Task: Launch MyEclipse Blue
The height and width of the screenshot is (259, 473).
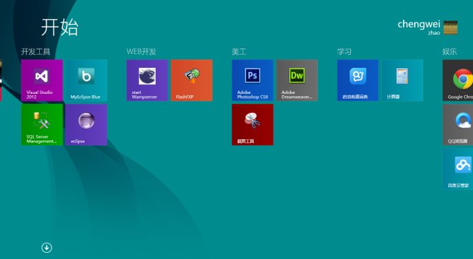Action: click(86, 80)
